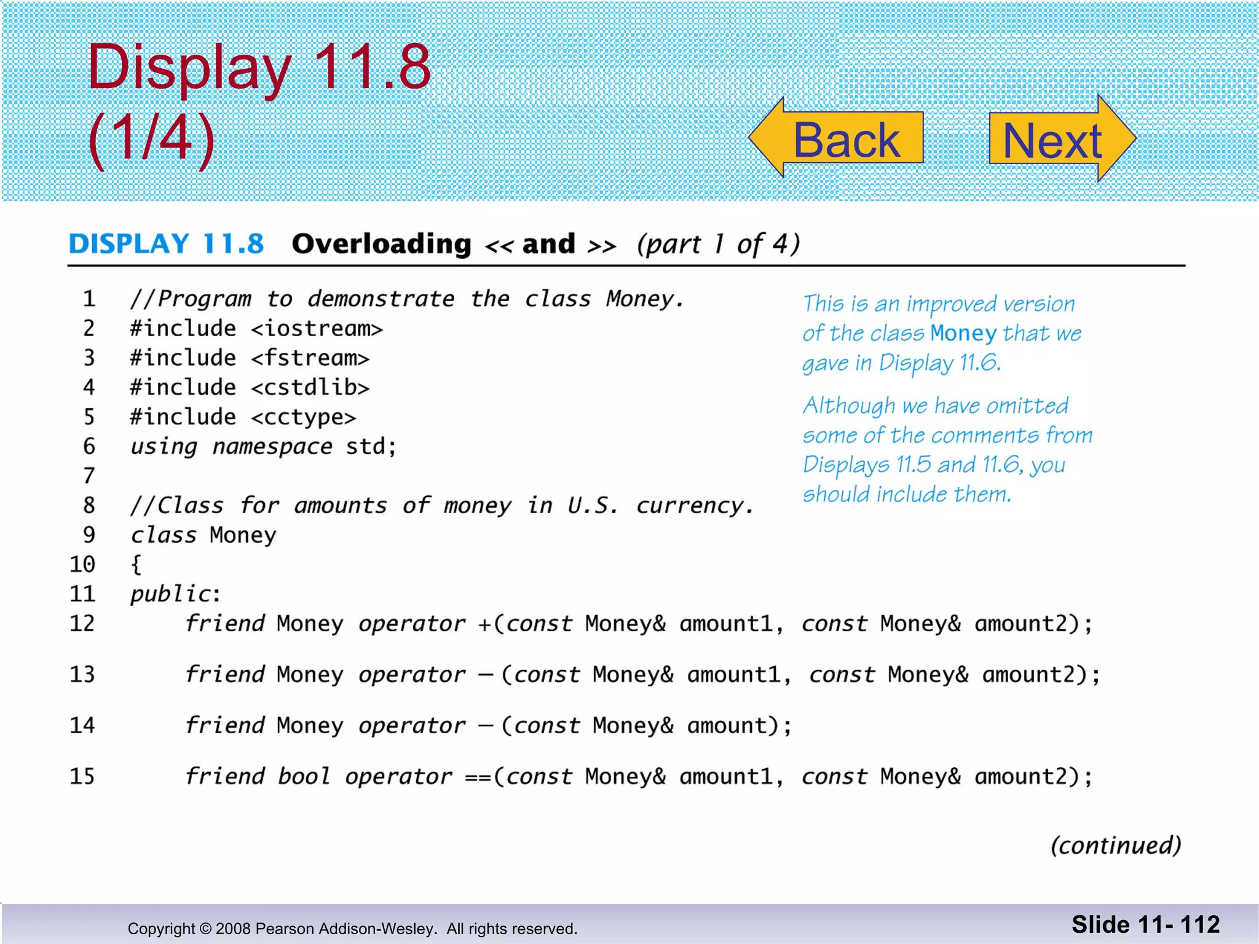Select line 15 'friend bool operator ==' declaration

639,777
